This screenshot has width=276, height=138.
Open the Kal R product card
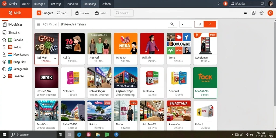click(73, 49)
